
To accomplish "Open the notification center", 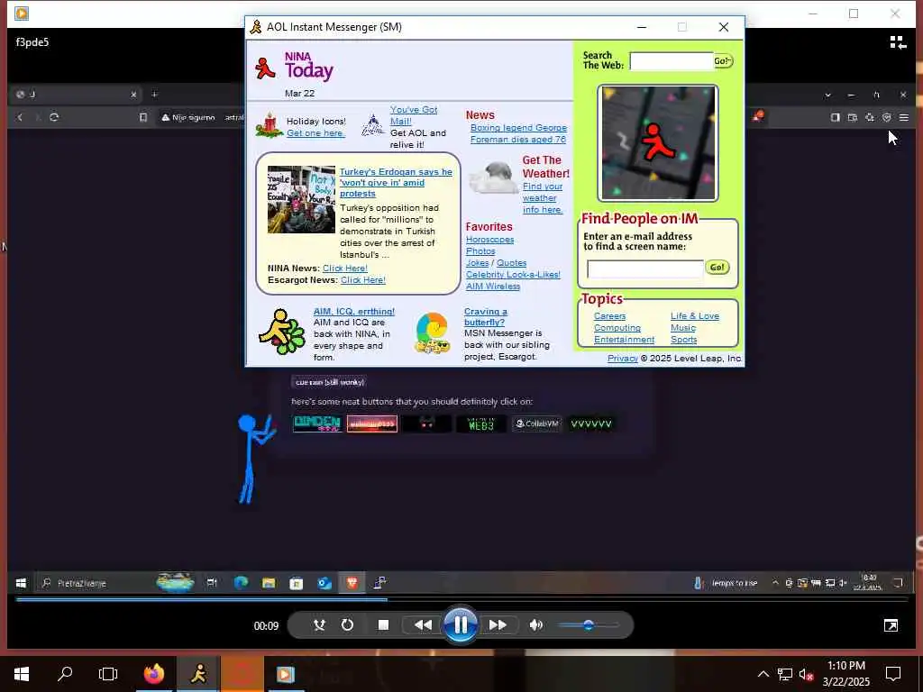I will [x=893, y=674].
